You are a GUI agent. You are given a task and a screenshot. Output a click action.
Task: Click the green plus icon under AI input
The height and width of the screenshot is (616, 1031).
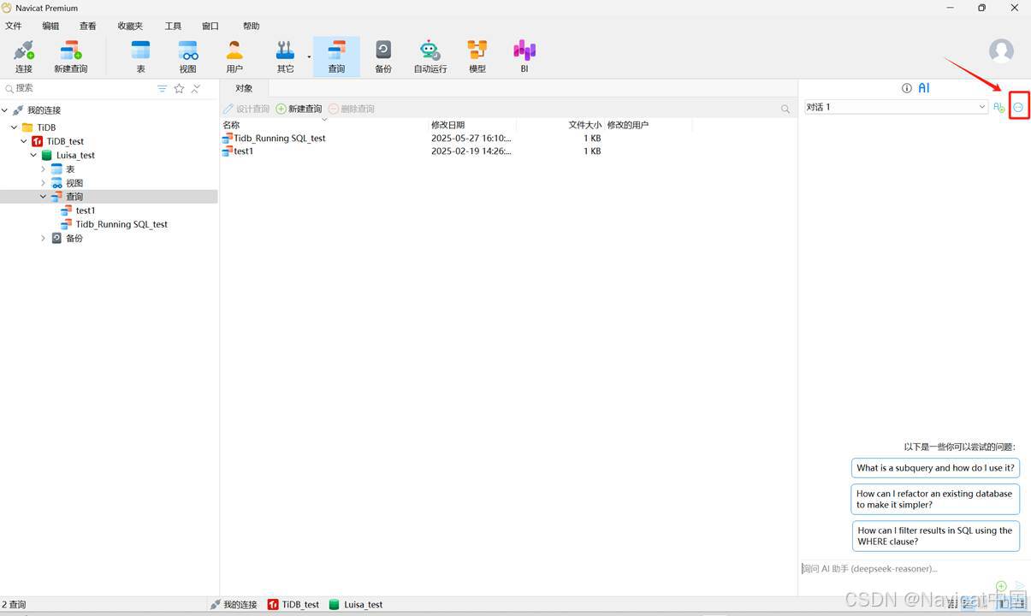point(1001,586)
